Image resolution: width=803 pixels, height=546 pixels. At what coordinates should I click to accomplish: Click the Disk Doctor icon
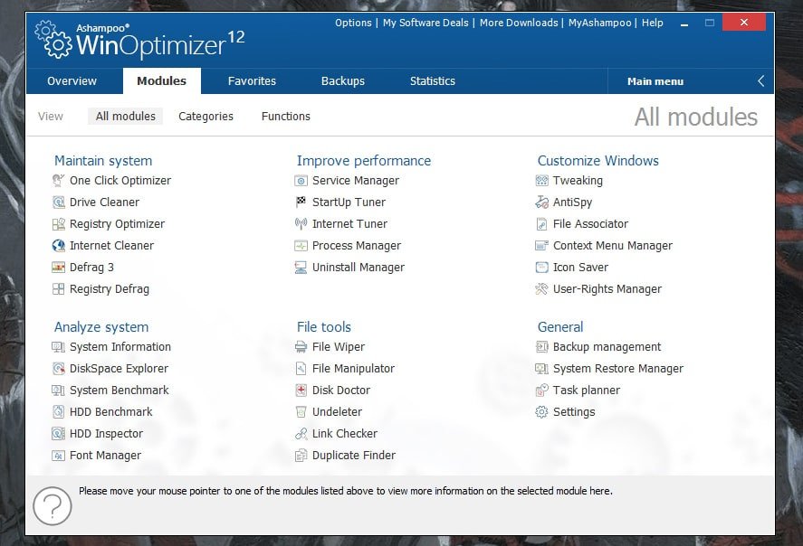pyautogui.click(x=301, y=391)
